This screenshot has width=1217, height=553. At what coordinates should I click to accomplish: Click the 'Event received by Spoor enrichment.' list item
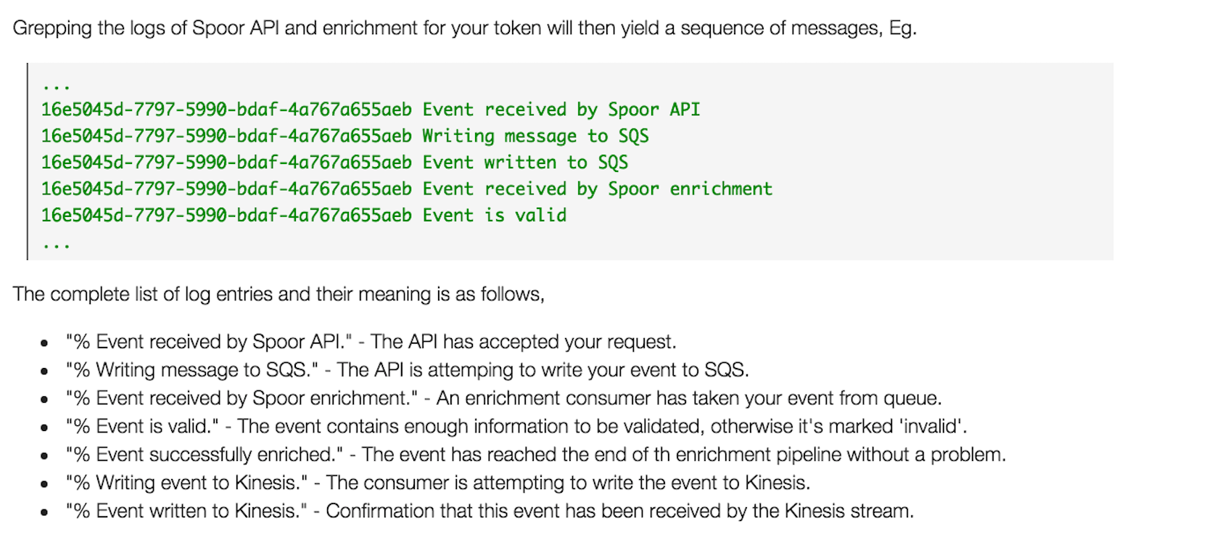pyautogui.click(x=503, y=398)
